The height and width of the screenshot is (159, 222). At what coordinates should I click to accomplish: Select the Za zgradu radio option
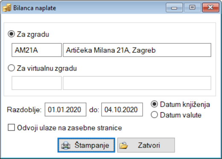12,34
